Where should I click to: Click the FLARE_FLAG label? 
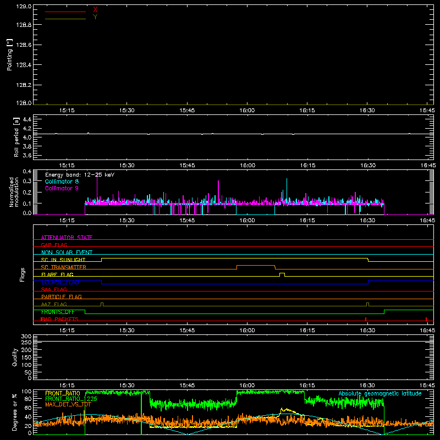57,274
